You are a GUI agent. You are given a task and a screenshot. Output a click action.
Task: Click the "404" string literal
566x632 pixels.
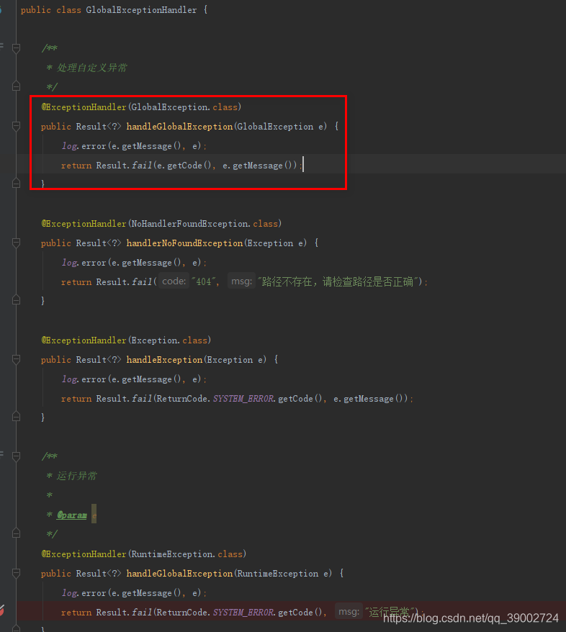click(204, 281)
